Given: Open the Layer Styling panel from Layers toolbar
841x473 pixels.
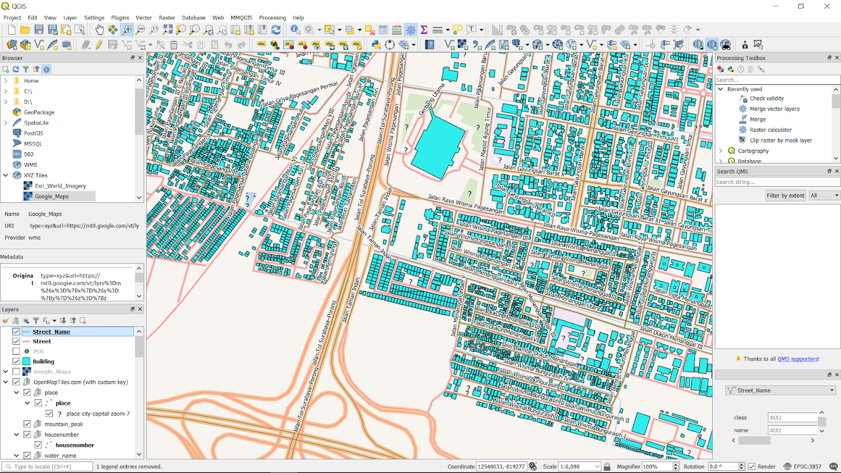Looking at the screenshot, I should [x=5, y=321].
